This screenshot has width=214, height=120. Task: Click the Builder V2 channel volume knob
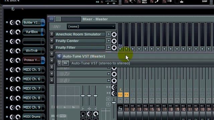[18, 22]
